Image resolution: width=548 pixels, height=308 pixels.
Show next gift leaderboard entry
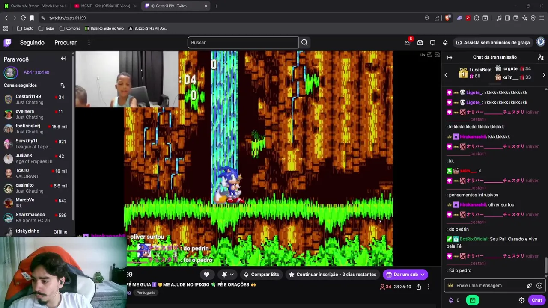[x=544, y=75]
